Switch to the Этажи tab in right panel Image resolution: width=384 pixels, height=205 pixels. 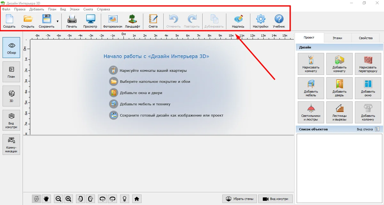337,38
